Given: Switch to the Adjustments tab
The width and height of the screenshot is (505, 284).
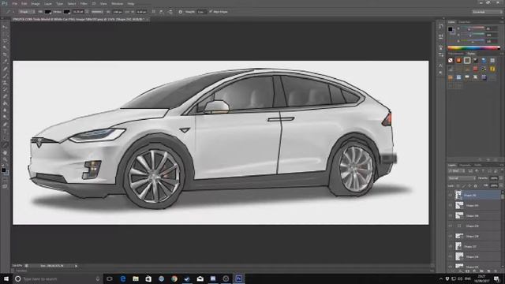Looking at the screenshot, I should 456,54.
